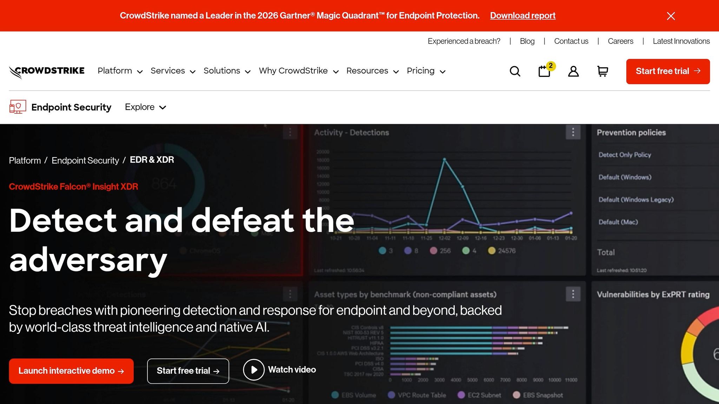
Task: Click the yellow legend dot labeled 24576
Action: pyautogui.click(x=492, y=251)
